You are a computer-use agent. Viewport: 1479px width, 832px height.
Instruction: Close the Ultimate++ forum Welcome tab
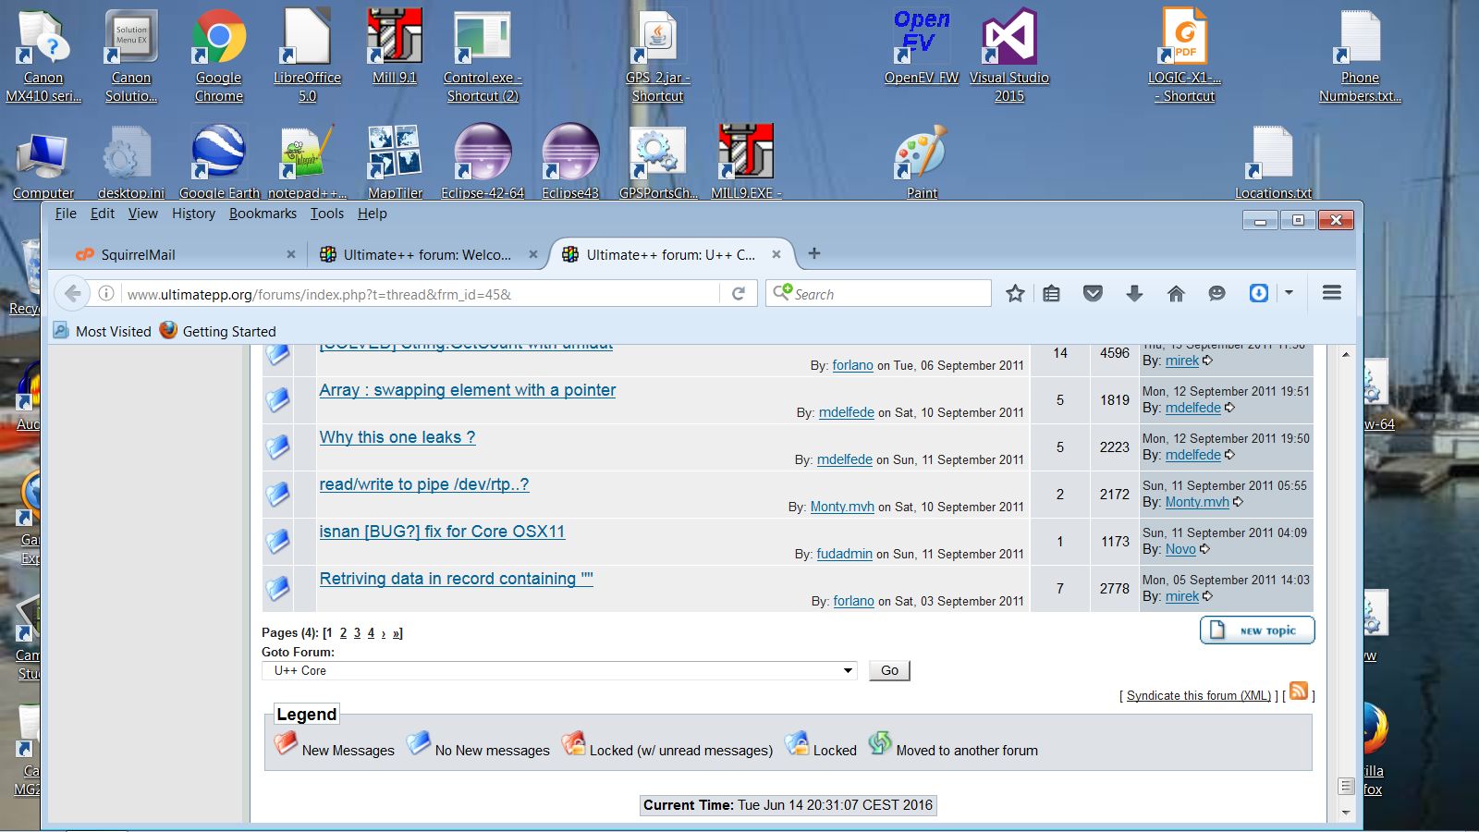click(533, 254)
